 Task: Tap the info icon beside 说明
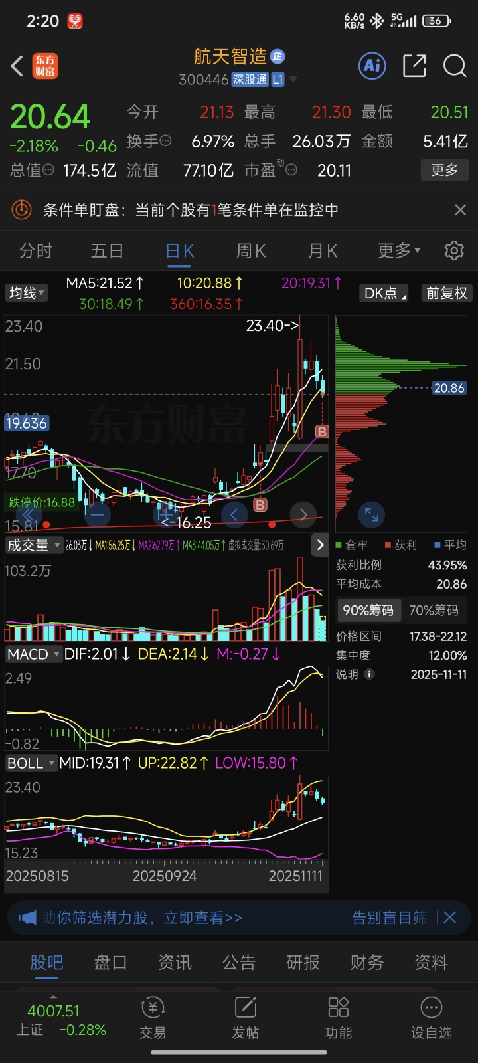pos(370,674)
